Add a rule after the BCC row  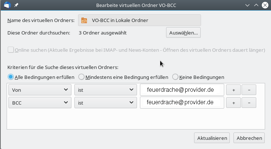[x=233, y=103]
